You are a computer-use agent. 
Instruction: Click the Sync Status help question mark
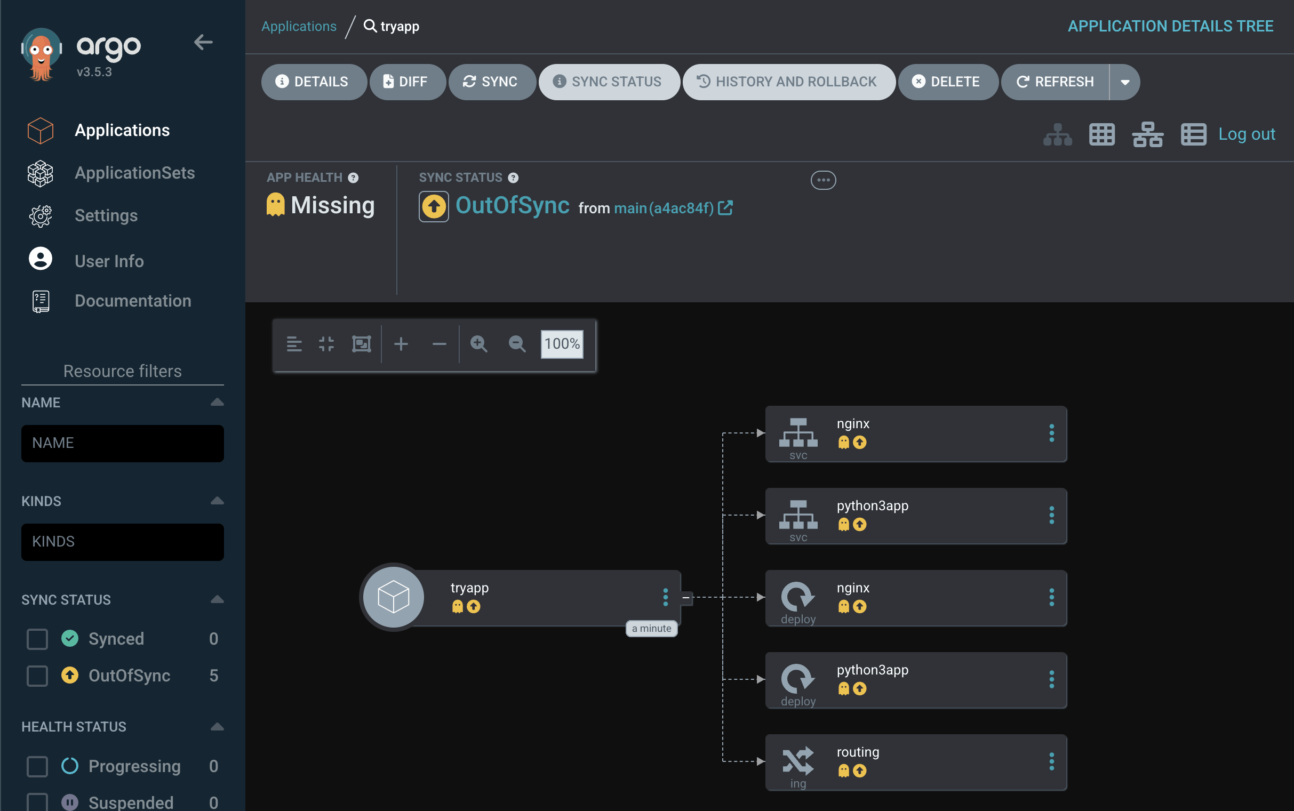point(513,178)
